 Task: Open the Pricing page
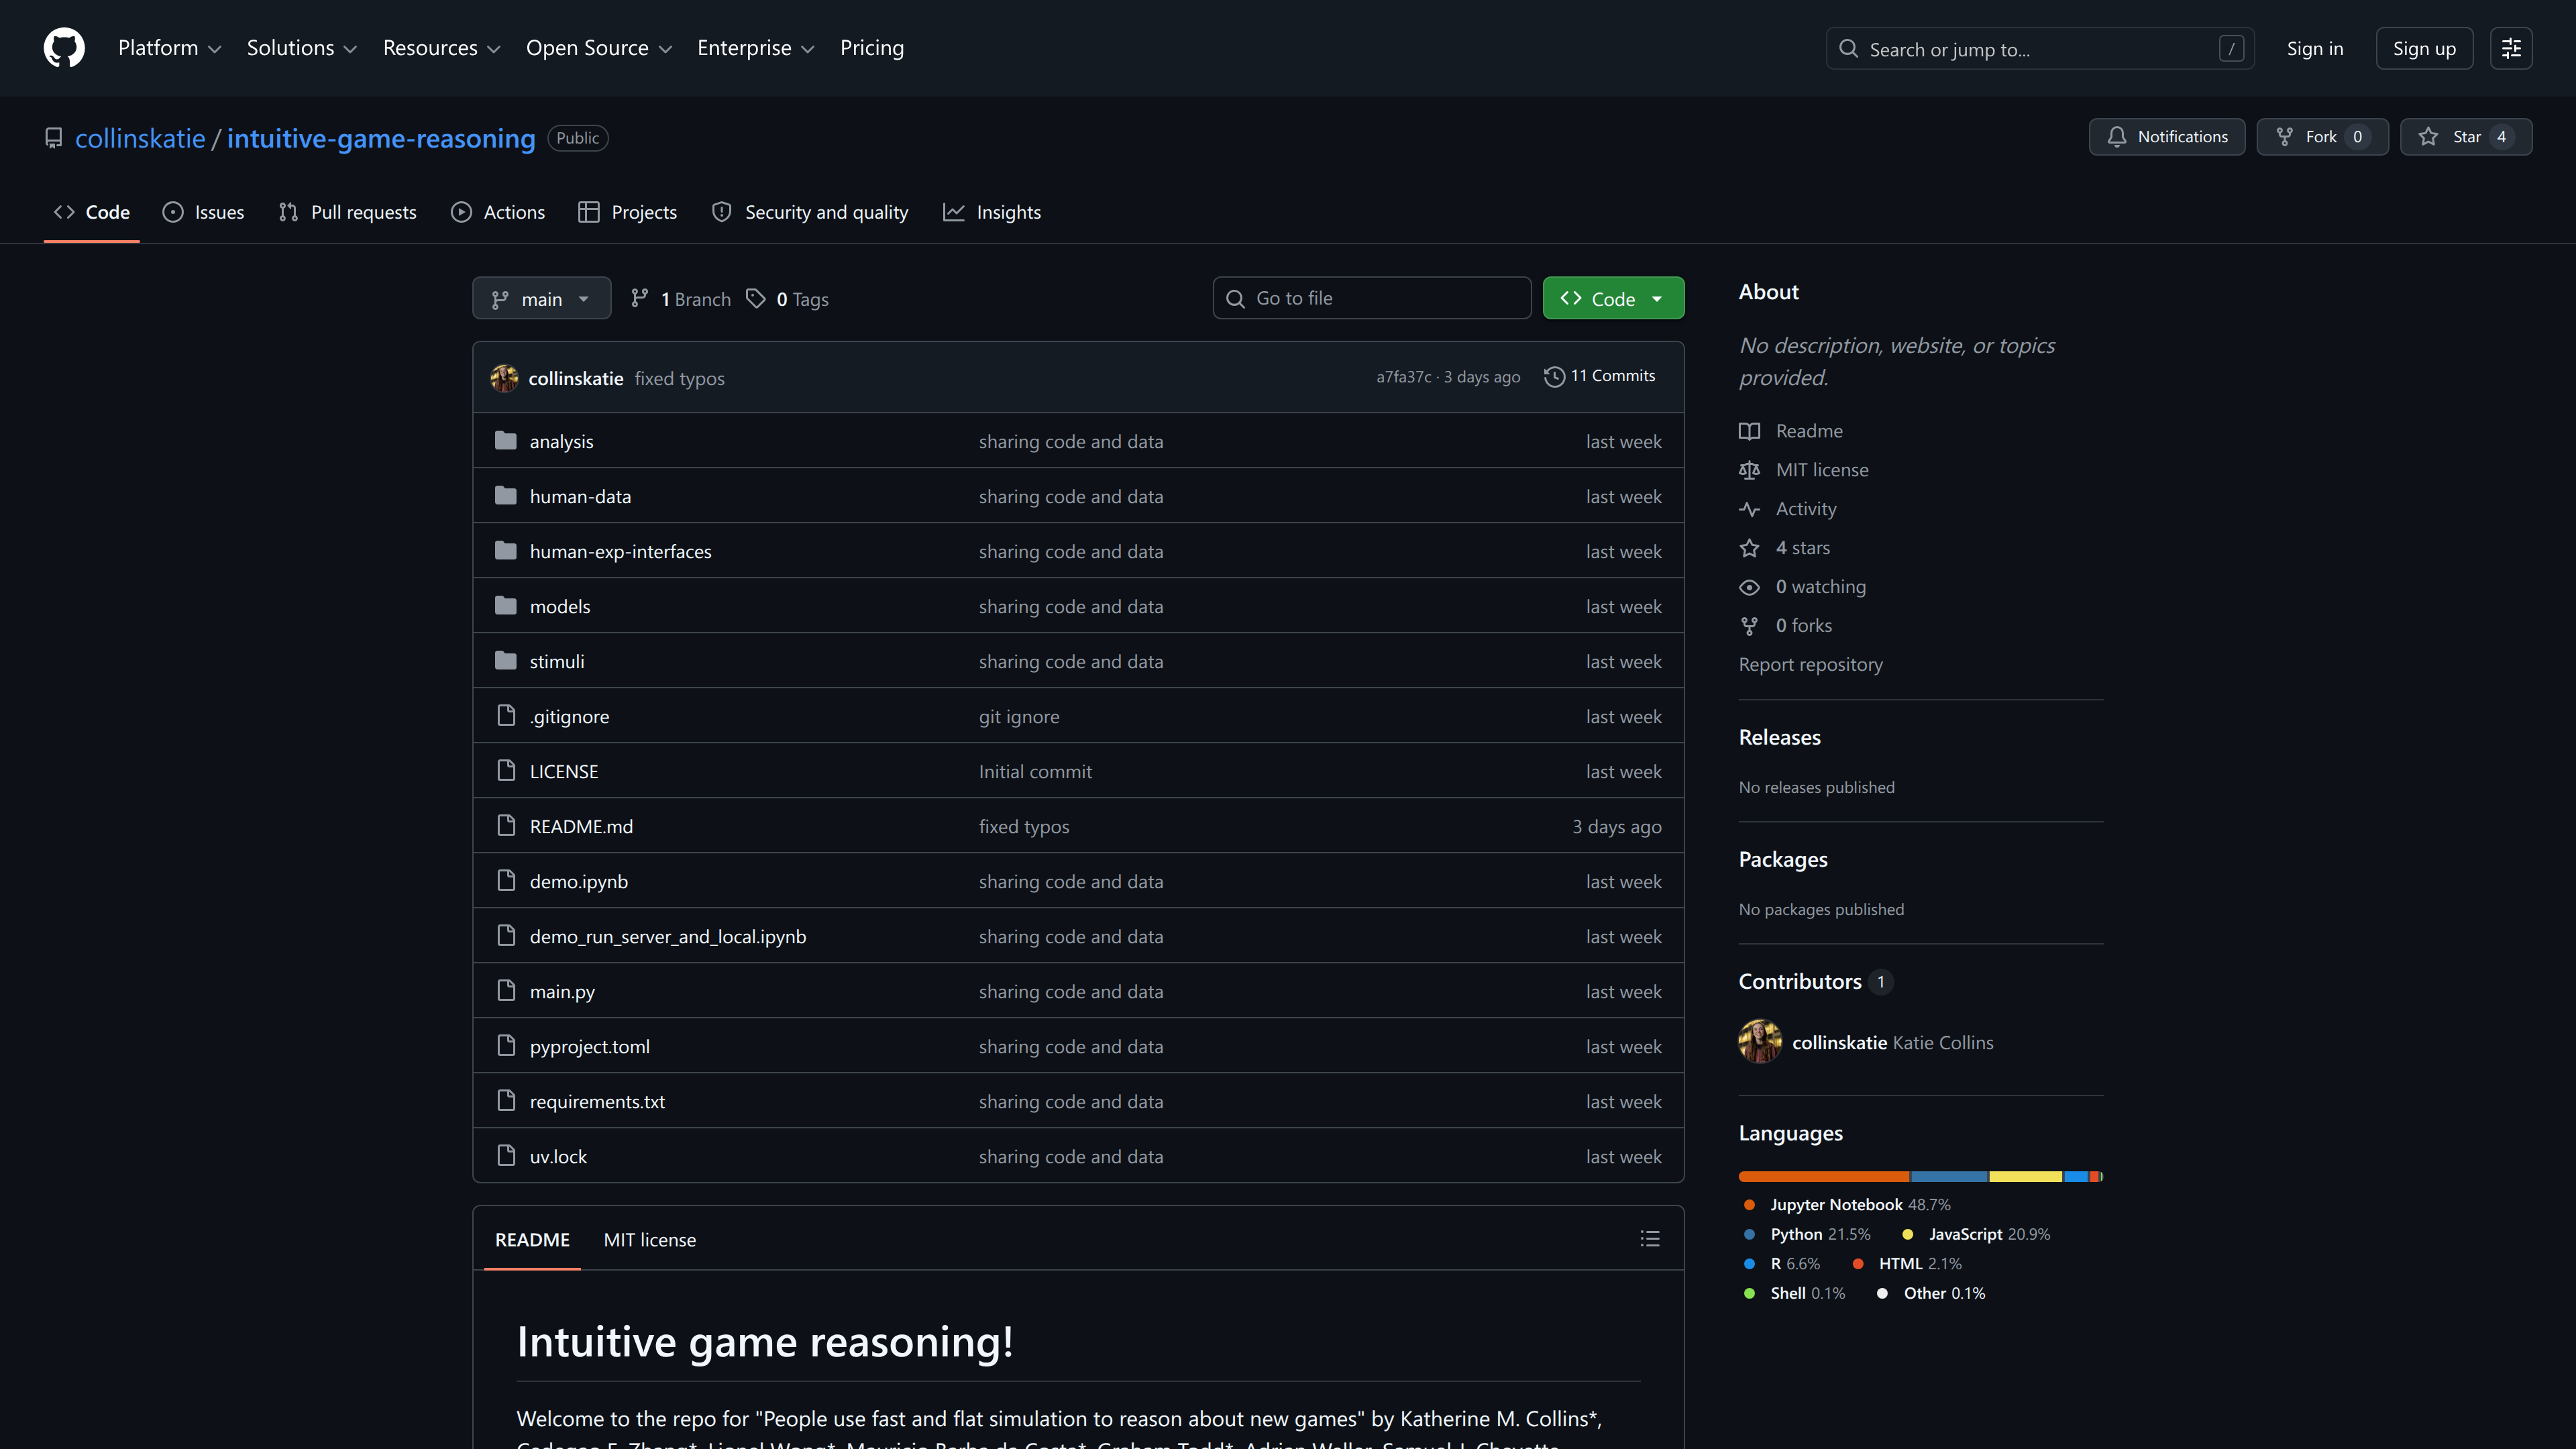tap(871, 48)
